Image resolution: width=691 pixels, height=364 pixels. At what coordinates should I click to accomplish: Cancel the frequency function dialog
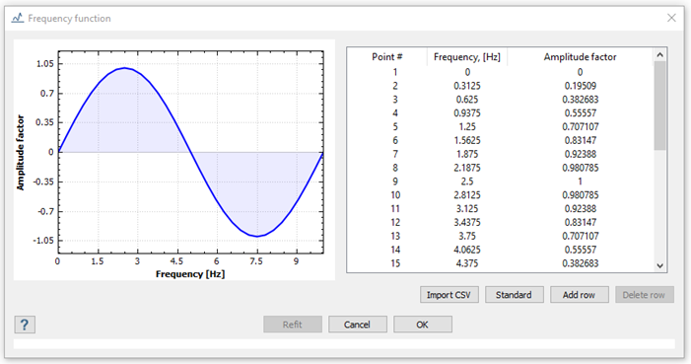(358, 325)
